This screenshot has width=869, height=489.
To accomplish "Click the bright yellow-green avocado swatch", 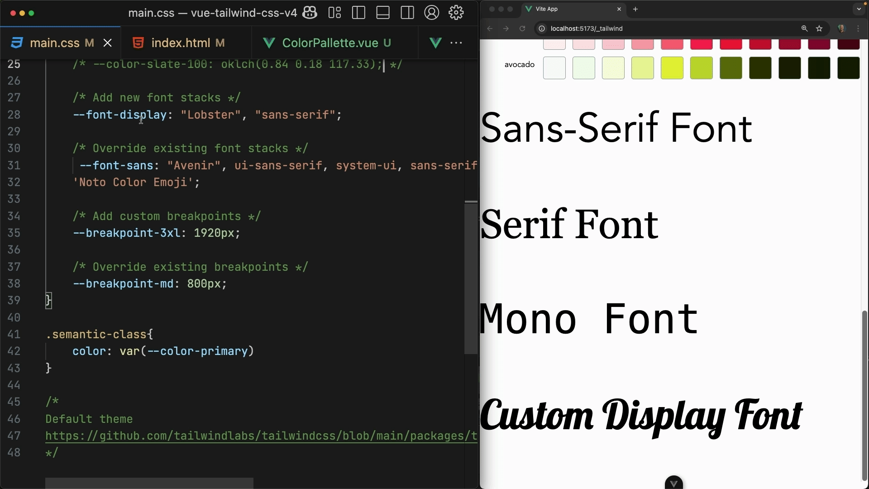I will pos(672,68).
